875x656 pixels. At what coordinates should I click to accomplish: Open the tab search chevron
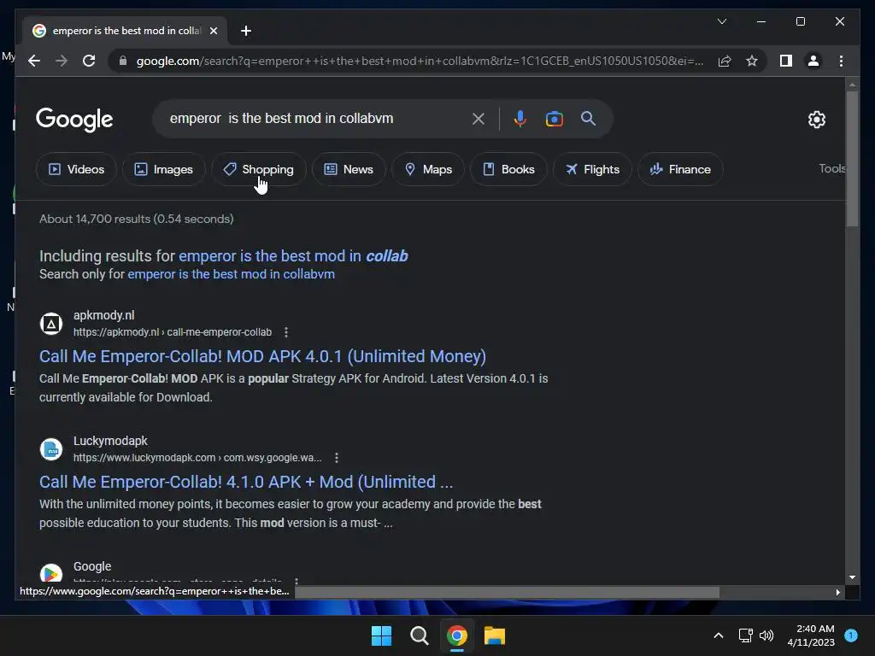click(721, 21)
